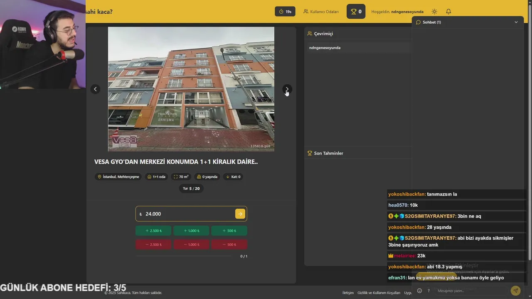Click the Kat: 0 floor tag
This screenshot has height=299, width=532.
coord(233,176)
